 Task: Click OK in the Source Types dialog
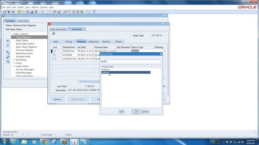[x=136, y=112]
